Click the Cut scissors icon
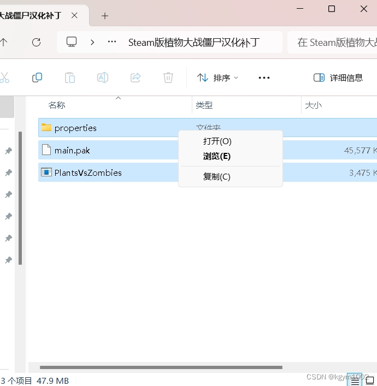Image resolution: width=377 pixels, height=386 pixels. tap(4, 78)
